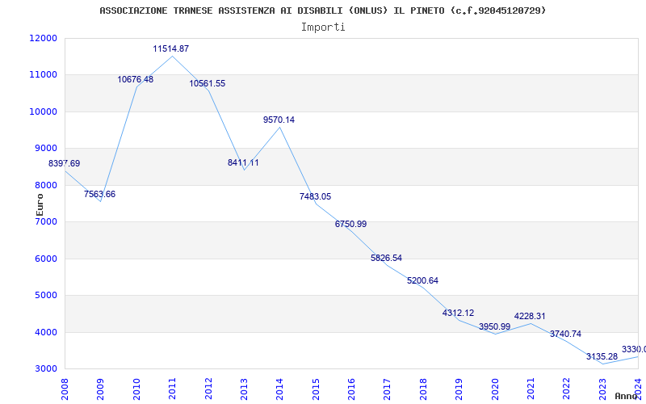
Task: Click x-axis year 2019
Action: [x=459, y=389]
